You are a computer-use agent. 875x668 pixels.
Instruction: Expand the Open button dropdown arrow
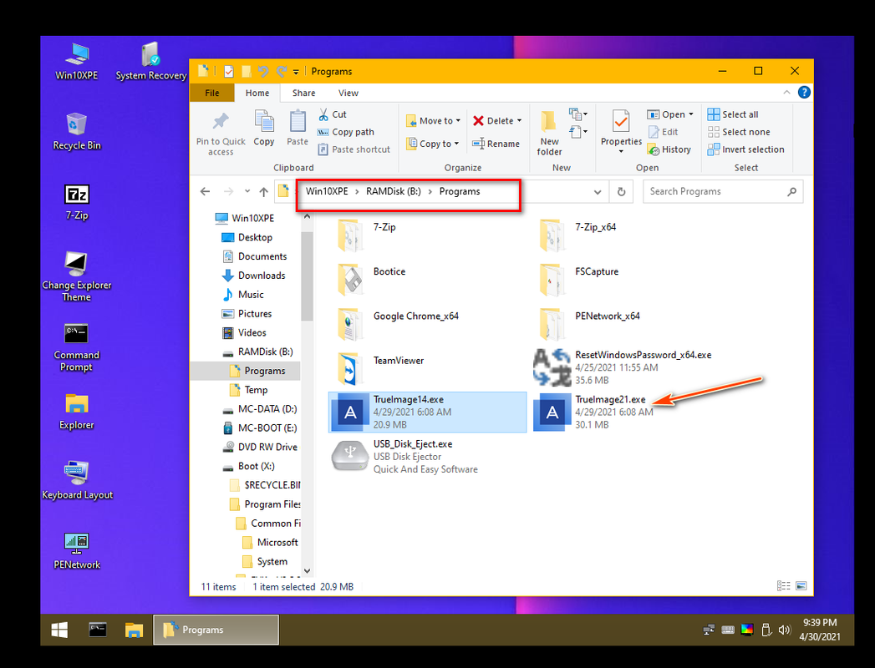click(691, 114)
